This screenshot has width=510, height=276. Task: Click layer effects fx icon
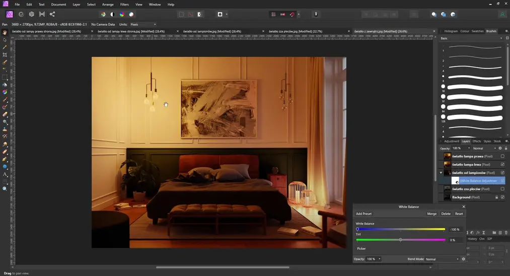pos(478,233)
